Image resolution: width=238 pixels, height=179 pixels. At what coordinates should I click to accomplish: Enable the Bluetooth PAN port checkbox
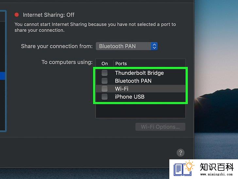[x=104, y=81]
